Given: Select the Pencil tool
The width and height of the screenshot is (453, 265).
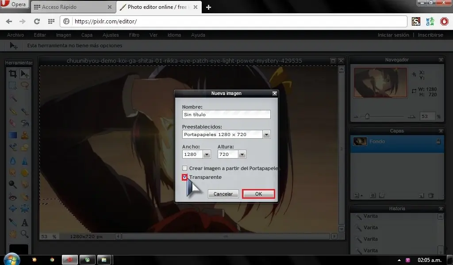Looking at the screenshot, I should (13, 111).
